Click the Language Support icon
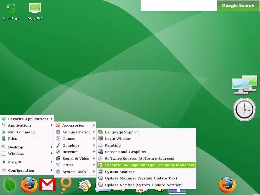260x195 pixels. (100, 132)
